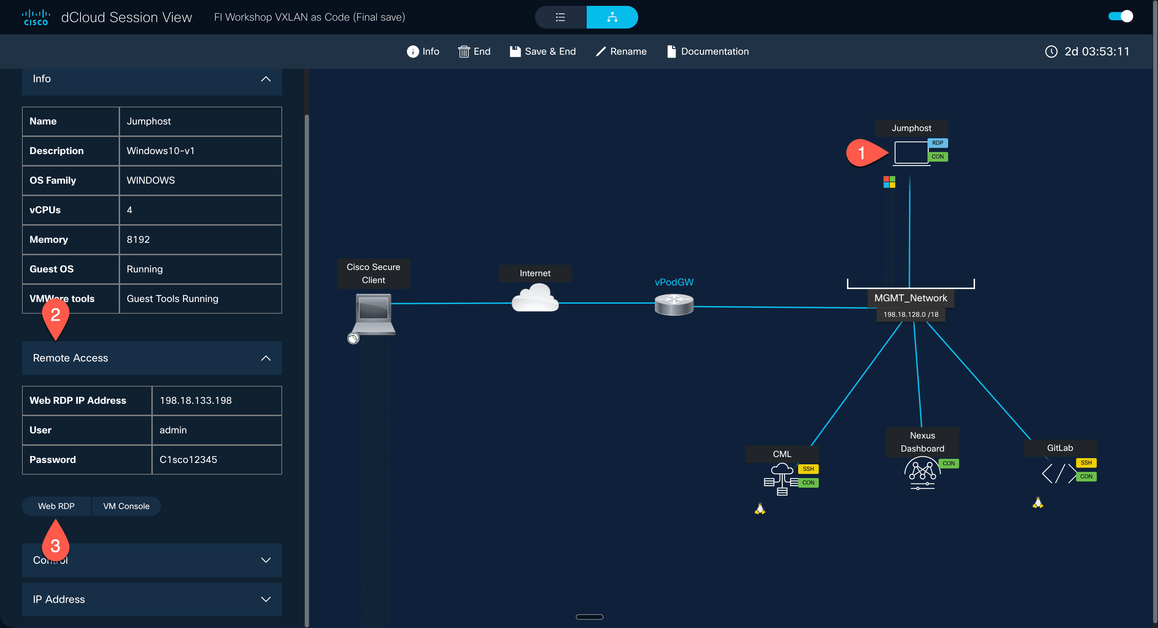
Task: Expand the Control section
Action: [266, 560]
